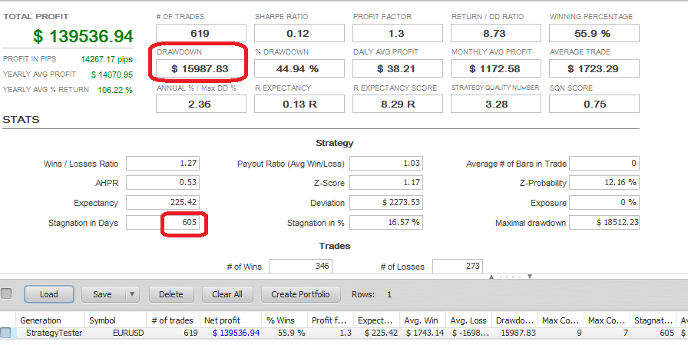Check the StrategyTester row checkbox

[6, 333]
